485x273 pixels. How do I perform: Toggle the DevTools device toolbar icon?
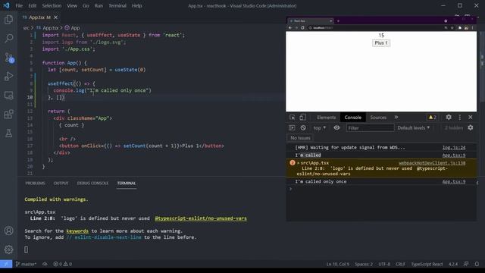[x=302, y=118]
